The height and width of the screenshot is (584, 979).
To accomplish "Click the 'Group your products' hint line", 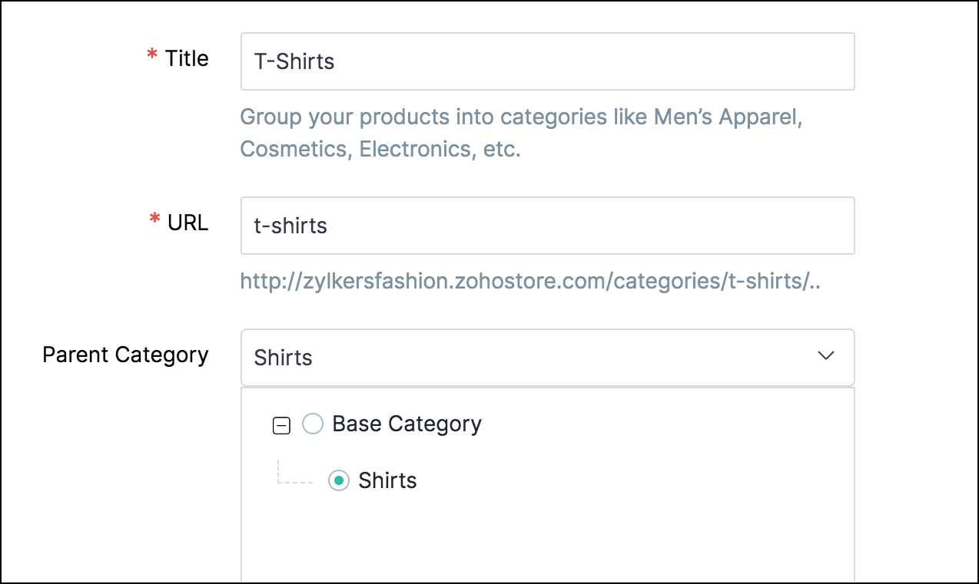I will [x=521, y=117].
